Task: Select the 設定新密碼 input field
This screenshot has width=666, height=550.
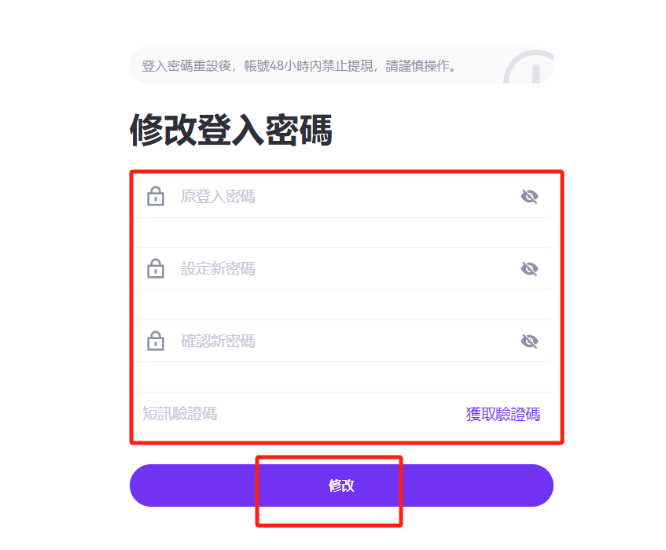Action: 343,268
